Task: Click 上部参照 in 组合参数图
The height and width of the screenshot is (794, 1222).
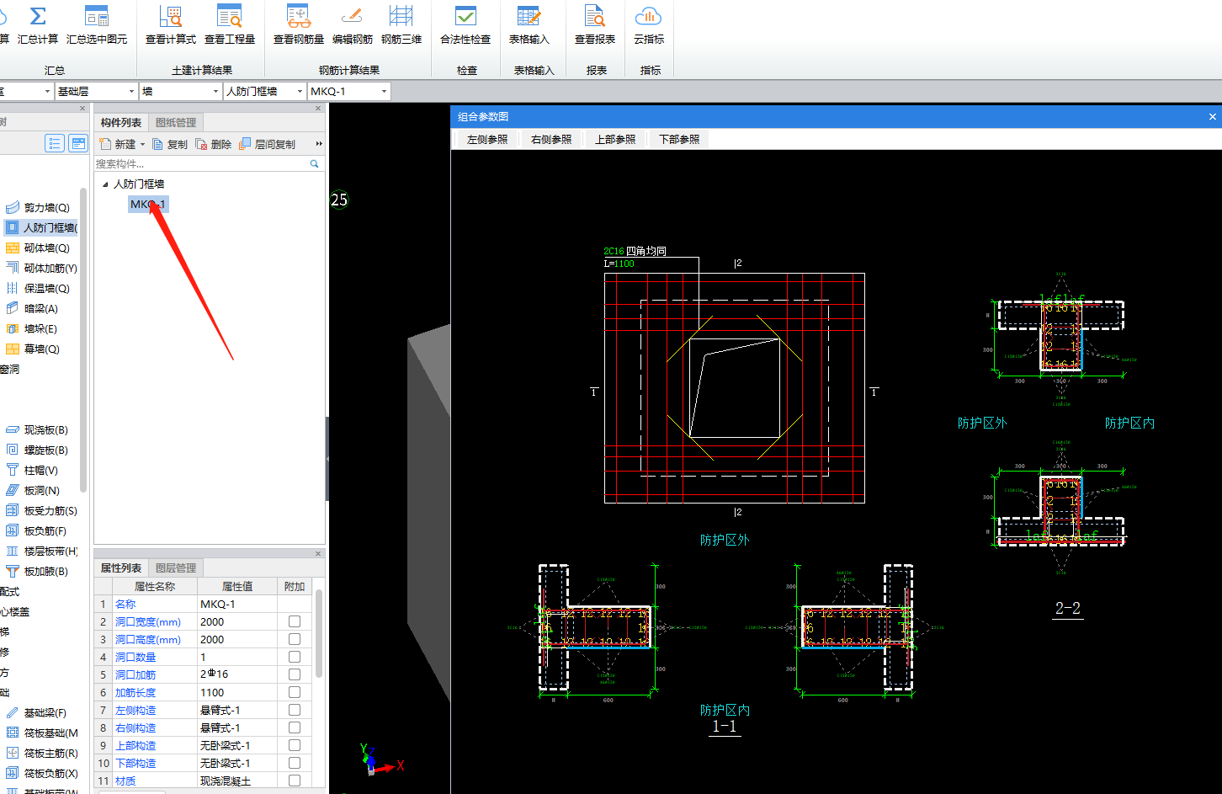Action: (615, 140)
